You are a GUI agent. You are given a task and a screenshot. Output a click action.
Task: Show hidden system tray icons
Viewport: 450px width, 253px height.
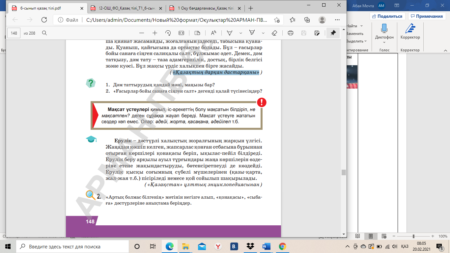(x=348, y=246)
